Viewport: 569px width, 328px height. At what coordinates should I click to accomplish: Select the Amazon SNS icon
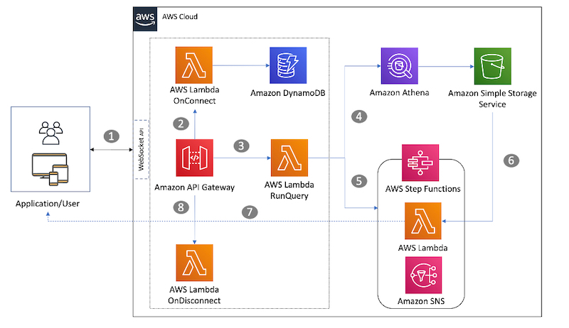pyautogui.click(x=423, y=275)
